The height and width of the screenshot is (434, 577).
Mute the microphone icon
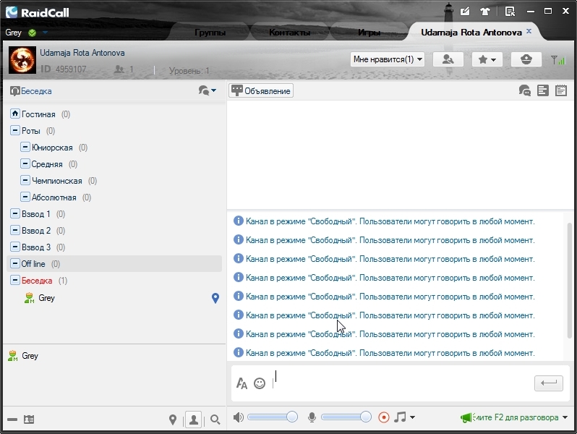pyautogui.click(x=312, y=417)
